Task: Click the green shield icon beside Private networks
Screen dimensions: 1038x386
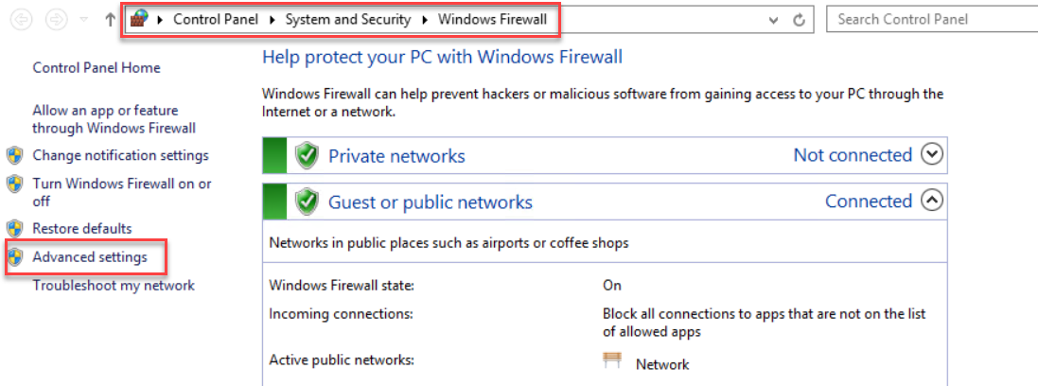Action: (x=307, y=156)
